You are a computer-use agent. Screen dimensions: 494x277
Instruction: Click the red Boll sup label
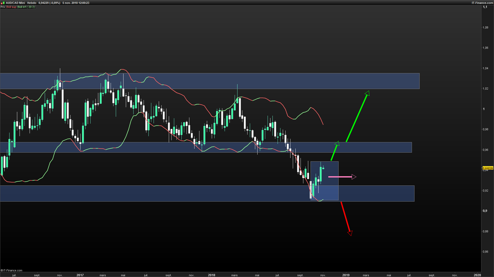coord(11,7)
